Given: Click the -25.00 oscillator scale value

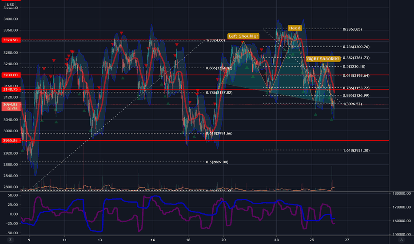Looking at the screenshot, I should tap(12, 224).
